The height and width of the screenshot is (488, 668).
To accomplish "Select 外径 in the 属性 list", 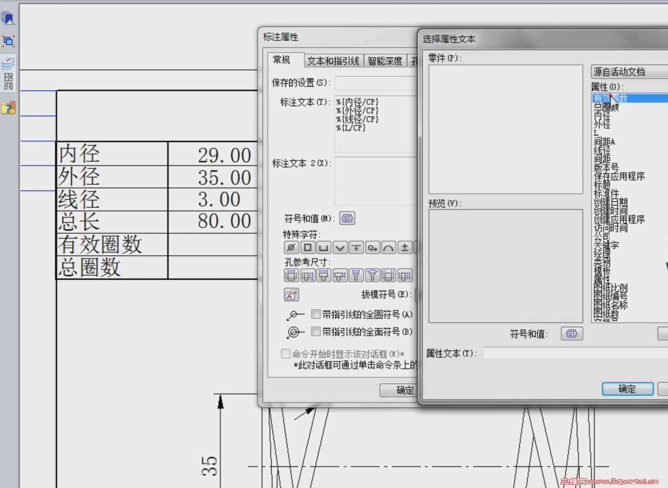I will click(x=602, y=125).
